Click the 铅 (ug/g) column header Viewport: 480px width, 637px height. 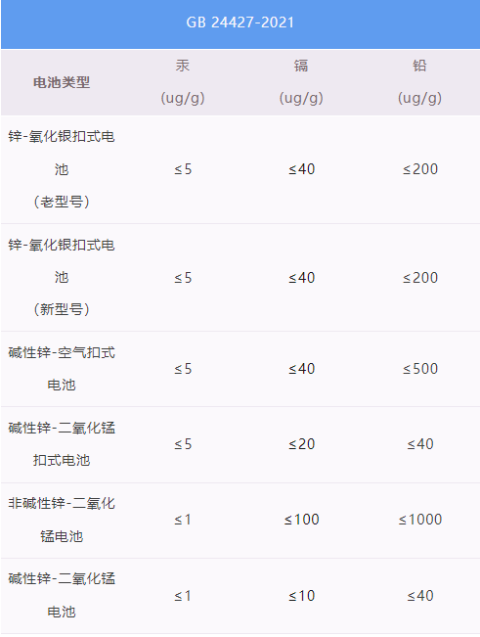click(x=419, y=82)
